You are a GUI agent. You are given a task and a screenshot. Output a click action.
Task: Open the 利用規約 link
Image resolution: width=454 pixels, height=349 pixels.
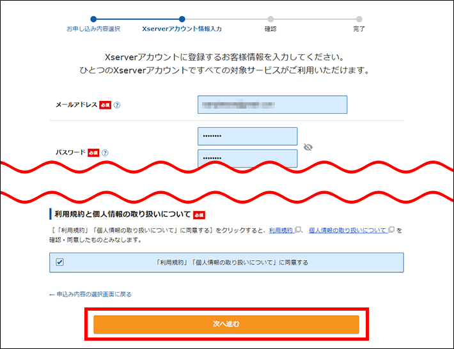(x=281, y=230)
